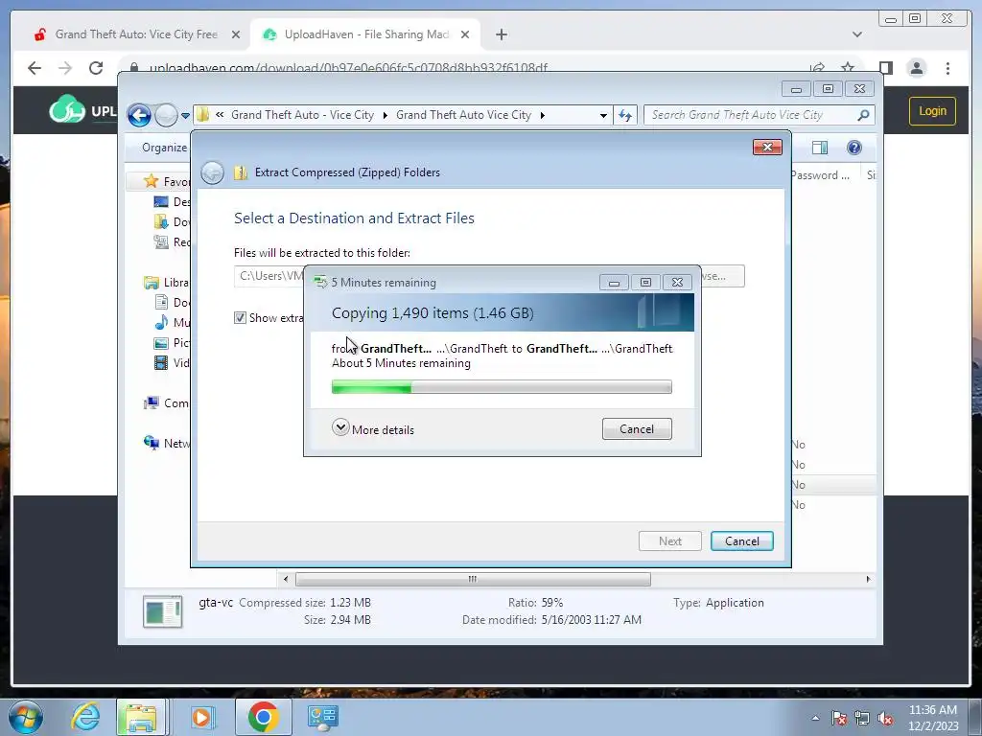The height and width of the screenshot is (736, 982).
Task: Click the wizard back arrow icon
Action: pyautogui.click(x=212, y=172)
